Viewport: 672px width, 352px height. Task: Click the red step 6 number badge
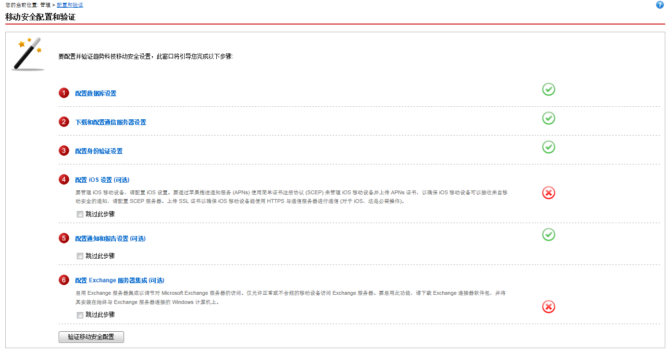[64, 280]
